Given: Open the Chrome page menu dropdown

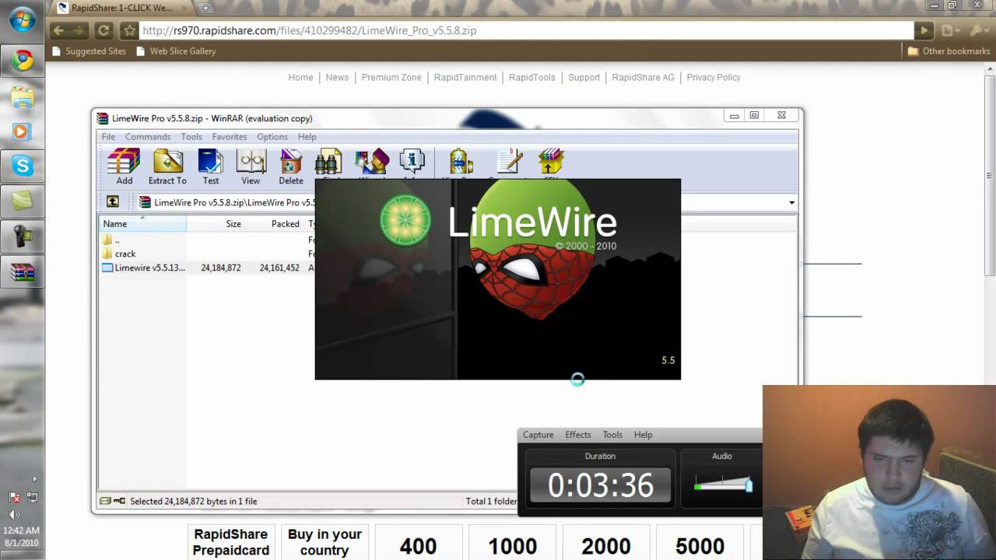Looking at the screenshot, I should pos(950,31).
